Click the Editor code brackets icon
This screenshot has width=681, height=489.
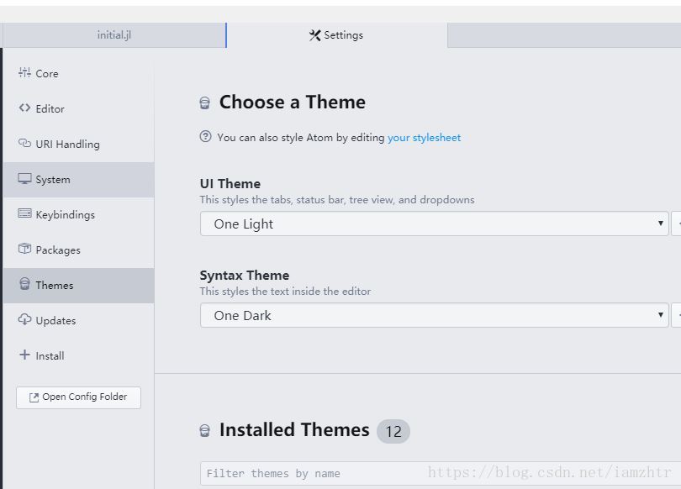[24, 108]
